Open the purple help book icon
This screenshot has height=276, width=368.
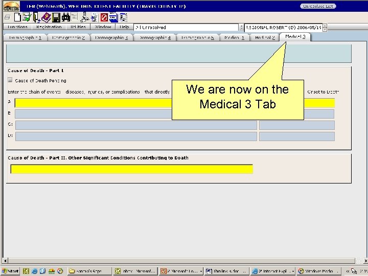coord(46,17)
